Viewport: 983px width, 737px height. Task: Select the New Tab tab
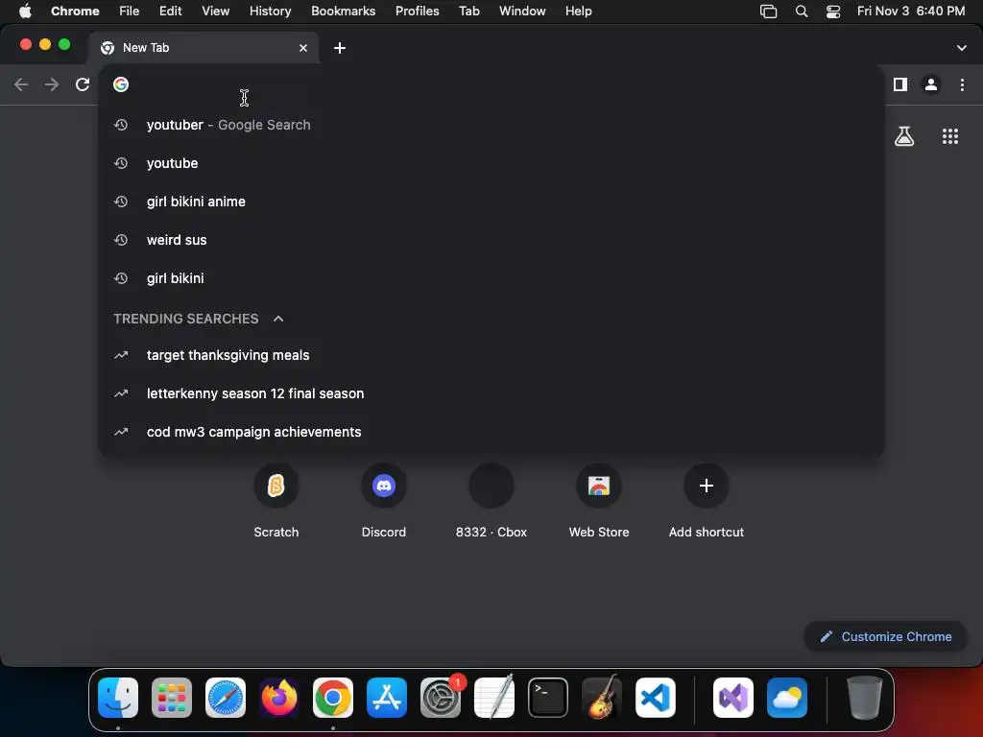tap(204, 48)
